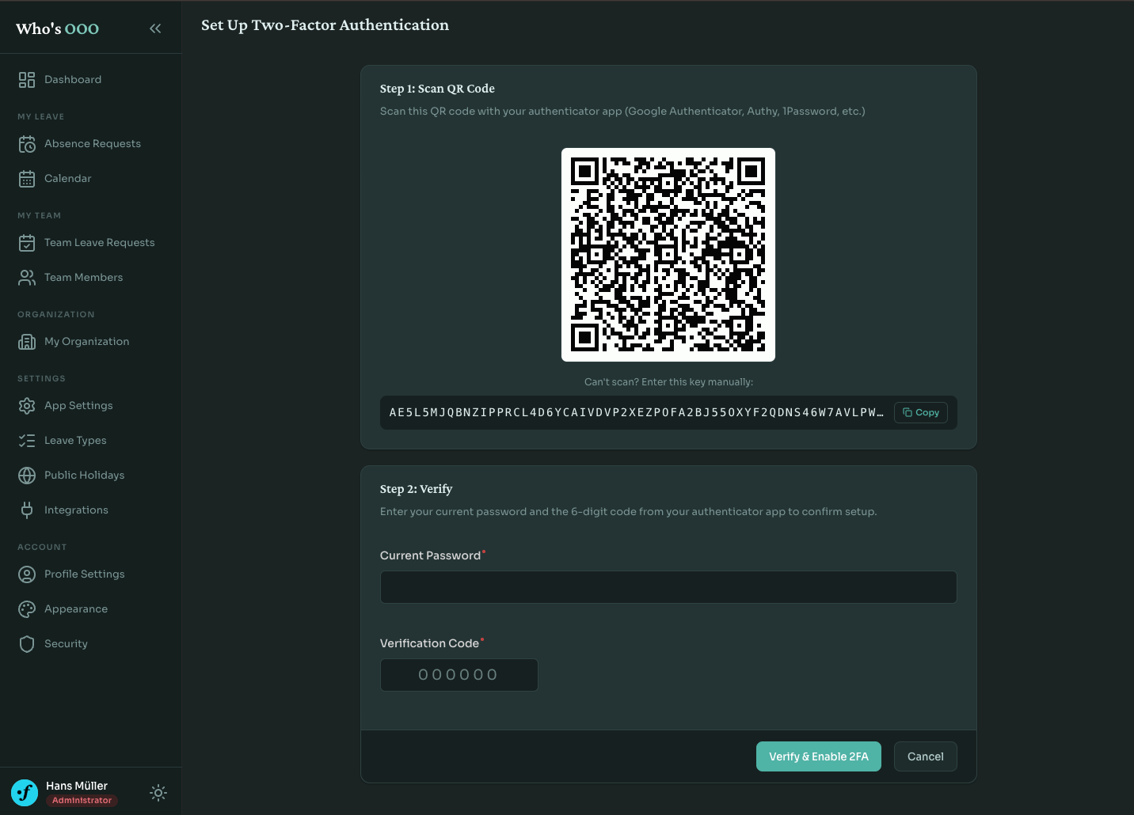
Task: Open Integrations page
Action: (76, 510)
